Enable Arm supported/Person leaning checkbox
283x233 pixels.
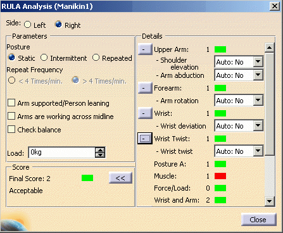(11, 103)
